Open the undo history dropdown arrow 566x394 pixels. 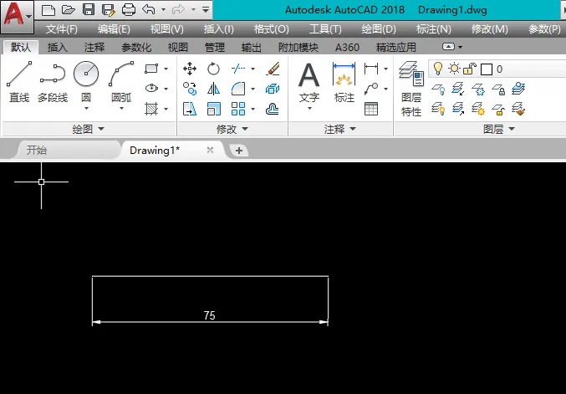point(163,10)
